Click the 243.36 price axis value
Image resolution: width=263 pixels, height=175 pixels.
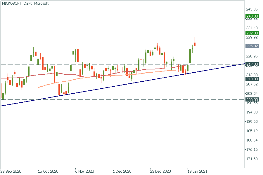(252, 9)
